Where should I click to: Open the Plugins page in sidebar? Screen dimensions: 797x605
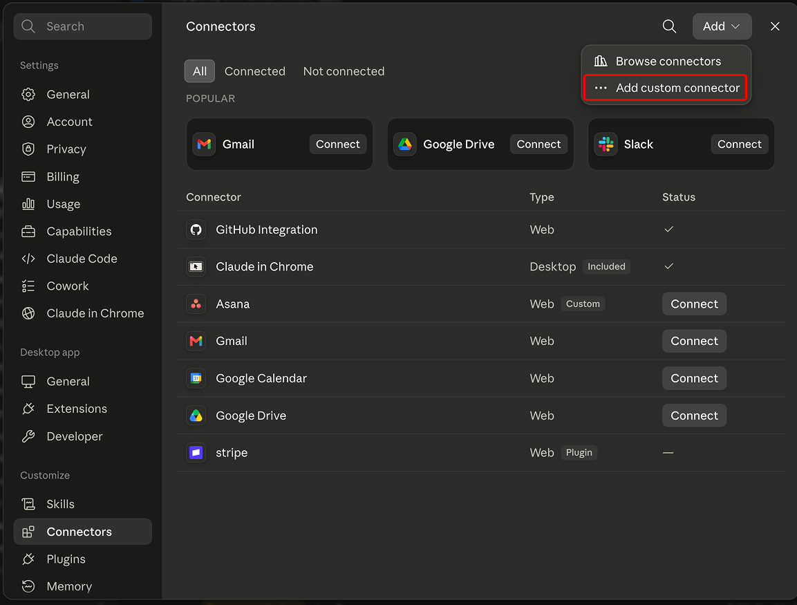click(x=83, y=559)
